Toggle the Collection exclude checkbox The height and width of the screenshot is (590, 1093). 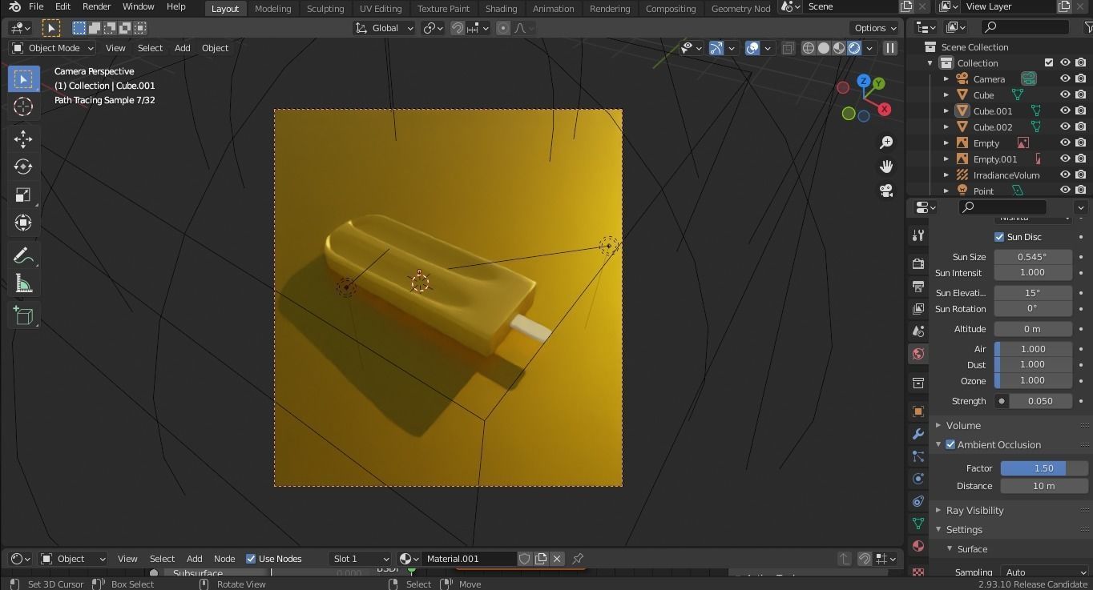(1049, 63)
